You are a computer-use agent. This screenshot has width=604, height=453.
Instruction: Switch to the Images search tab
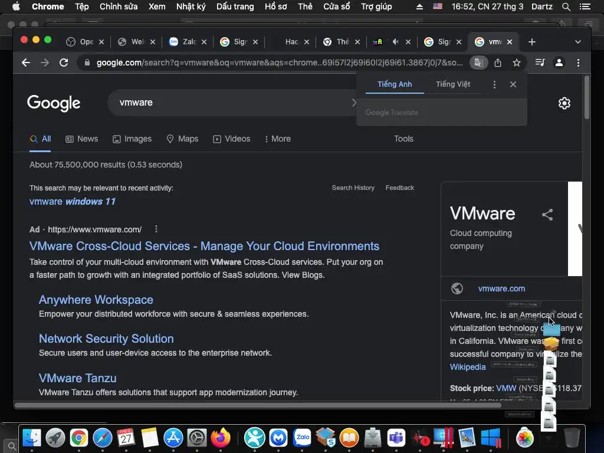[x=132, y=139]
